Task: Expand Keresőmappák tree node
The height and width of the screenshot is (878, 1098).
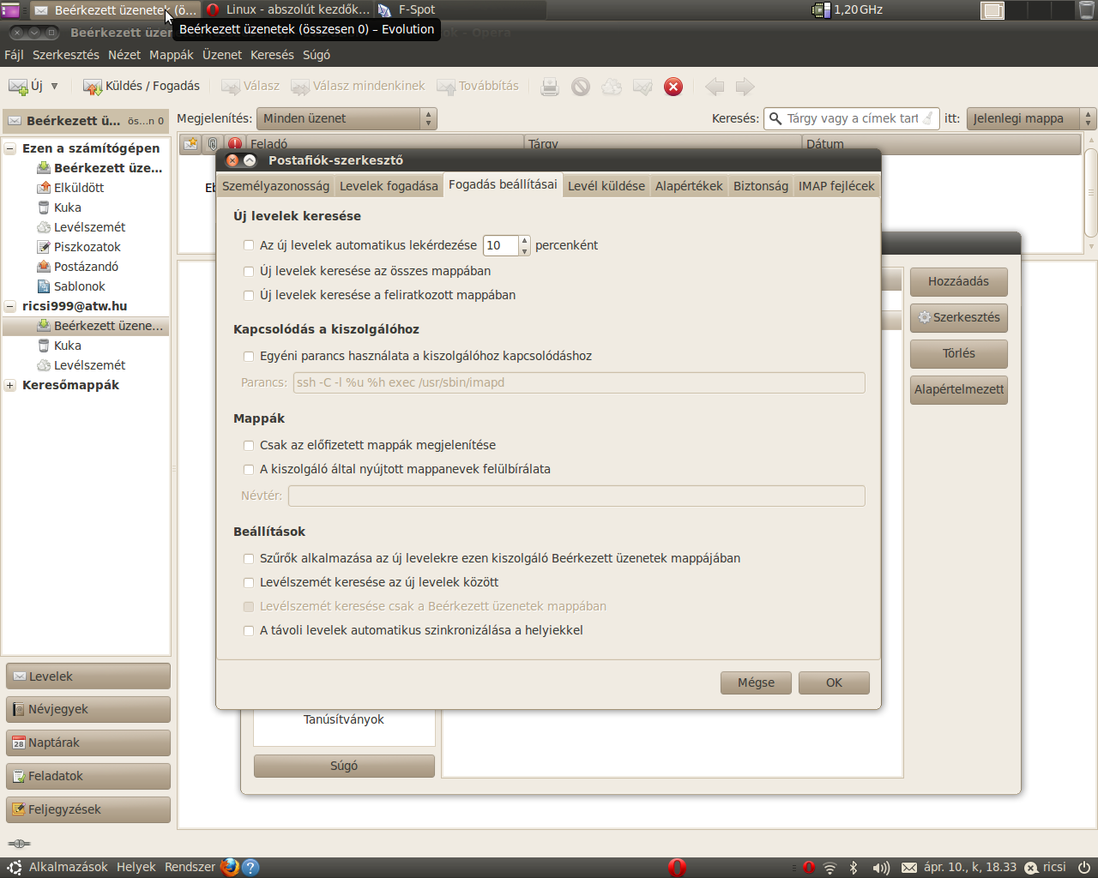Action: [x=10, y=385]
